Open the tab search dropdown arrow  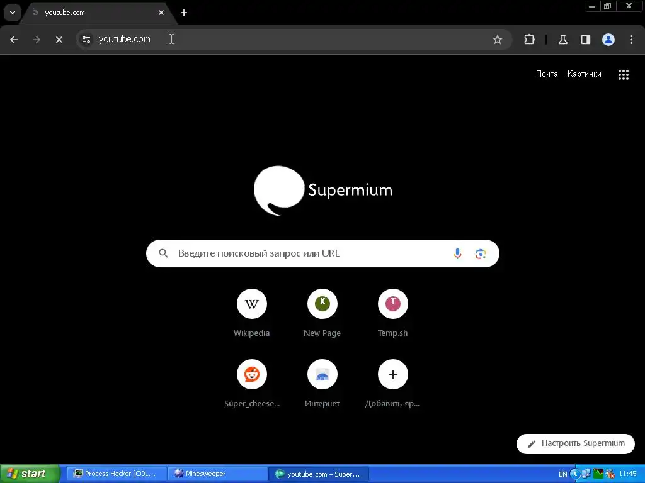coord(13,13)
